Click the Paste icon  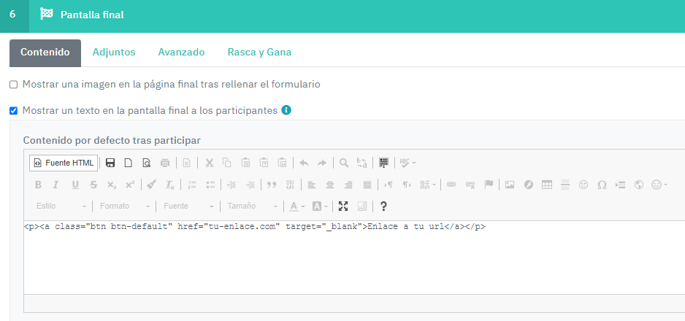click(245, 163)
